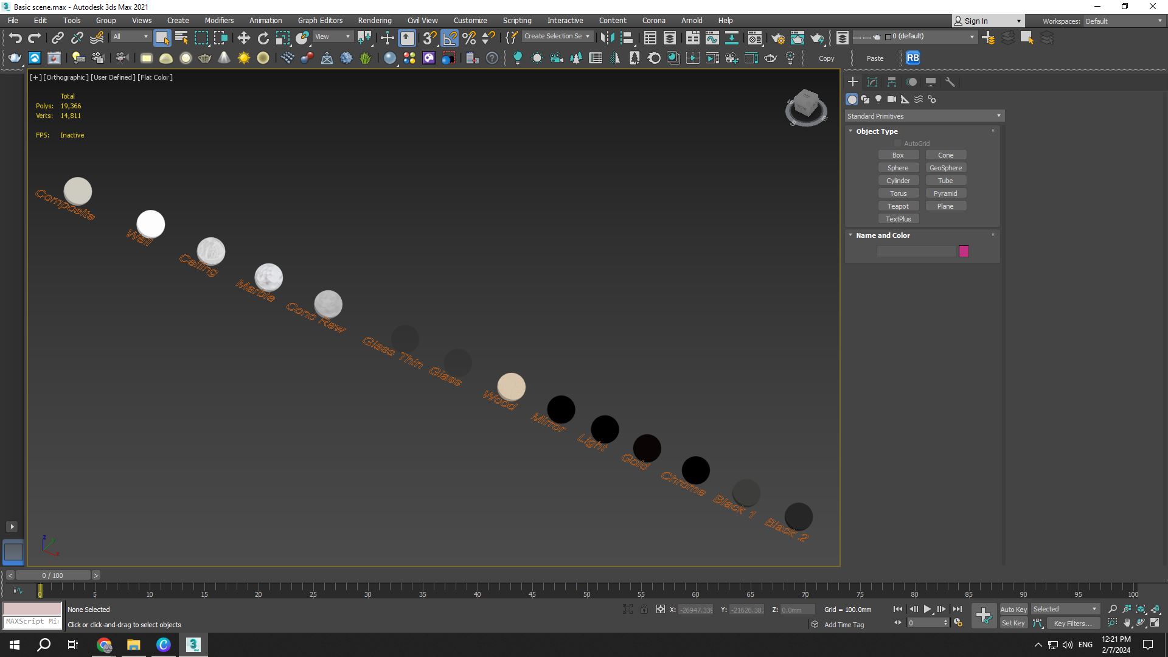The height and width of the screenshot is (657, 1168).
Task: Click the Undo arrow icon
Action: pos(15,38)
